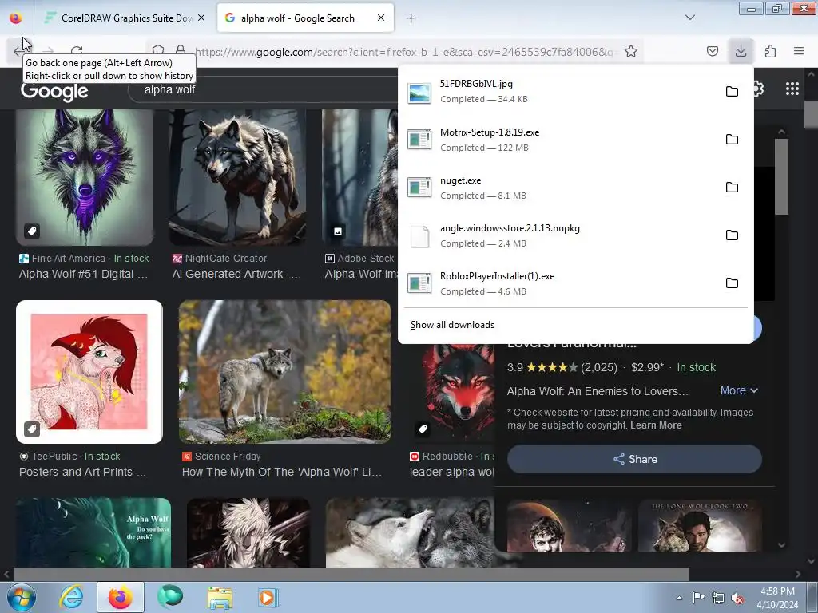The width and height of the screenshot is (818, 613).
Task: Click the nuget.exe file icon
Action: (x=419, y=188)
